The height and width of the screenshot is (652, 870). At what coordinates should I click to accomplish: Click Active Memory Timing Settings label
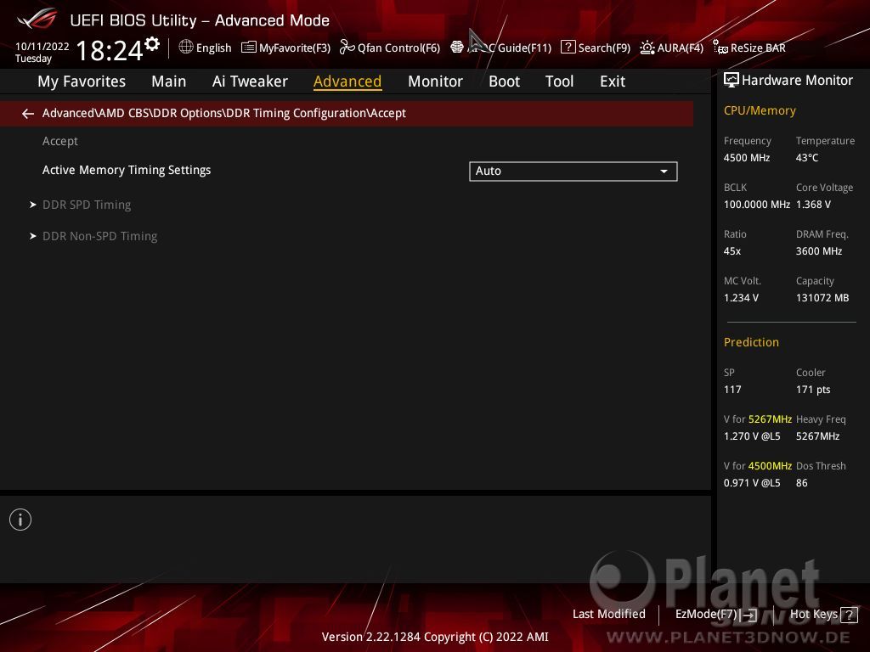(127, 170)
